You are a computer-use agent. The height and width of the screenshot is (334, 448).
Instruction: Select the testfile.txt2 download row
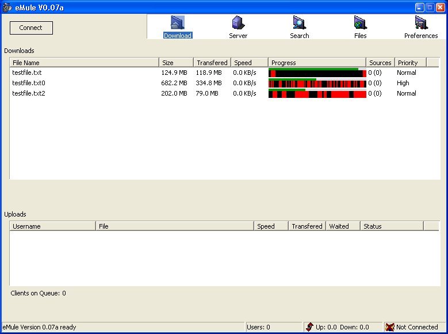(224, 93)
